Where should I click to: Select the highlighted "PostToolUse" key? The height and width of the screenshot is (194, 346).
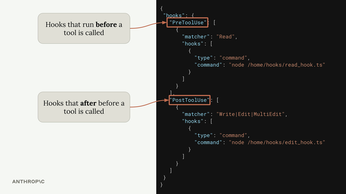click(189, 100)
